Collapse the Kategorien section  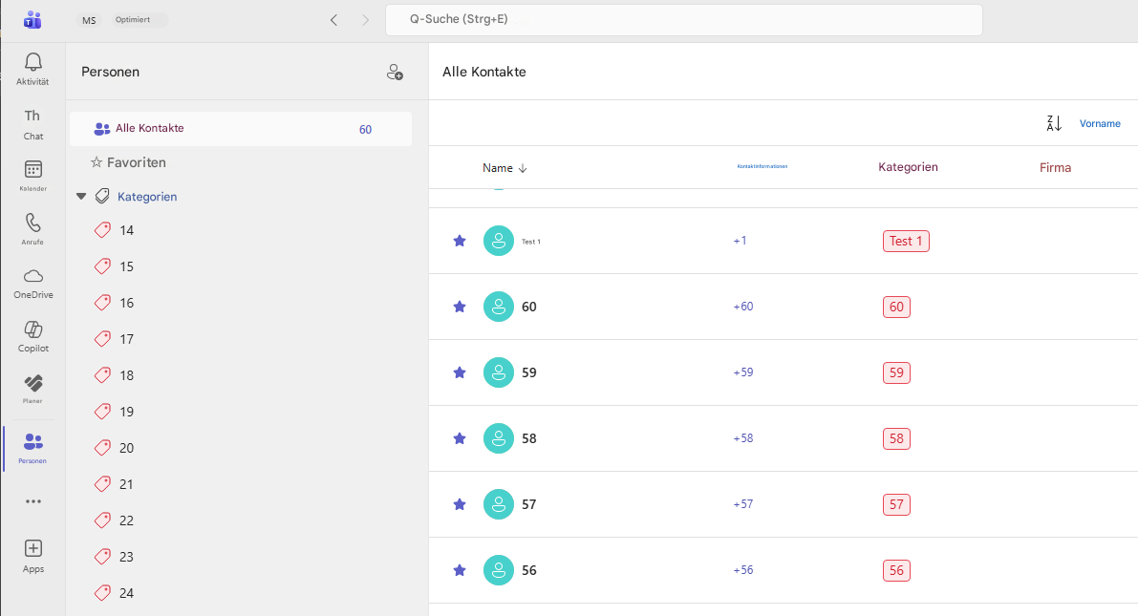pos(81,196)
